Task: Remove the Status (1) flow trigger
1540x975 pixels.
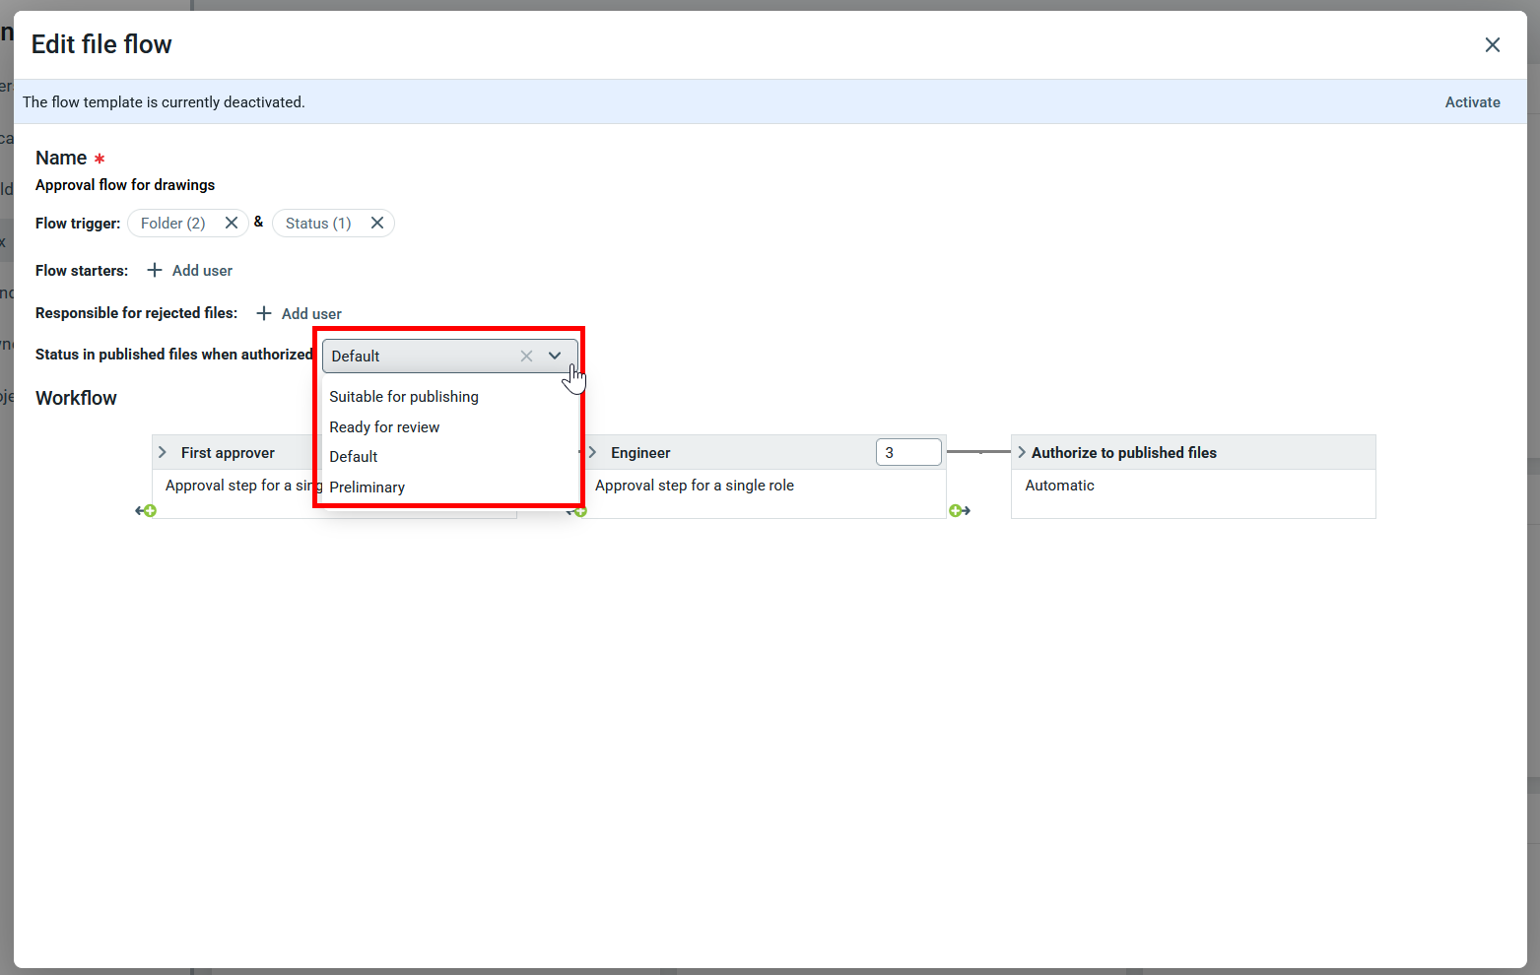Action: 376,223
